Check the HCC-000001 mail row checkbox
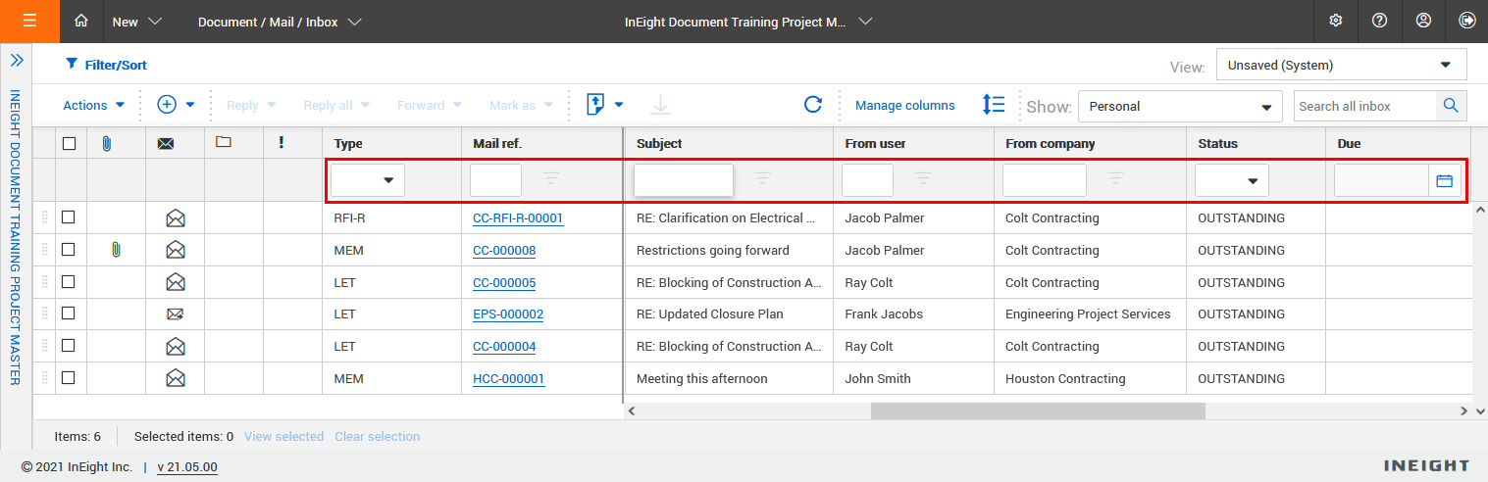This screenshot has height=482, width=1488. pos(69,378)
